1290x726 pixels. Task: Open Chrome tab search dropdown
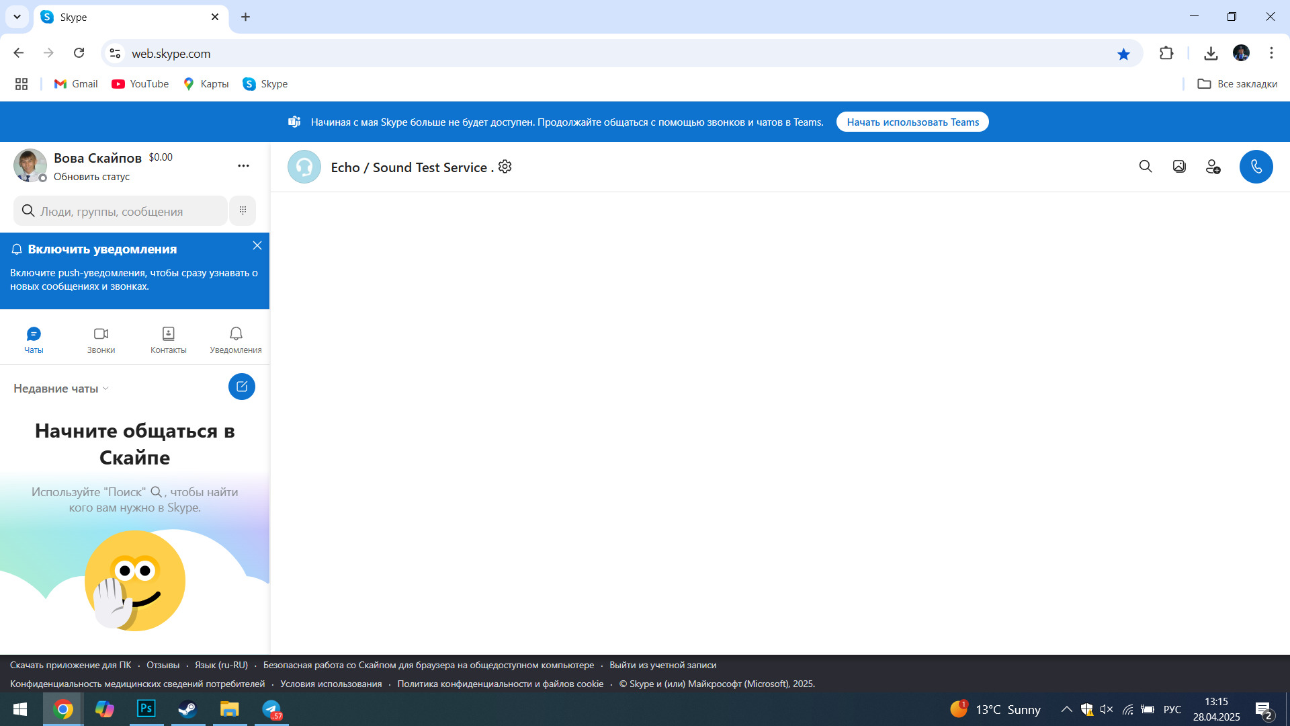(x=17, y=17)
